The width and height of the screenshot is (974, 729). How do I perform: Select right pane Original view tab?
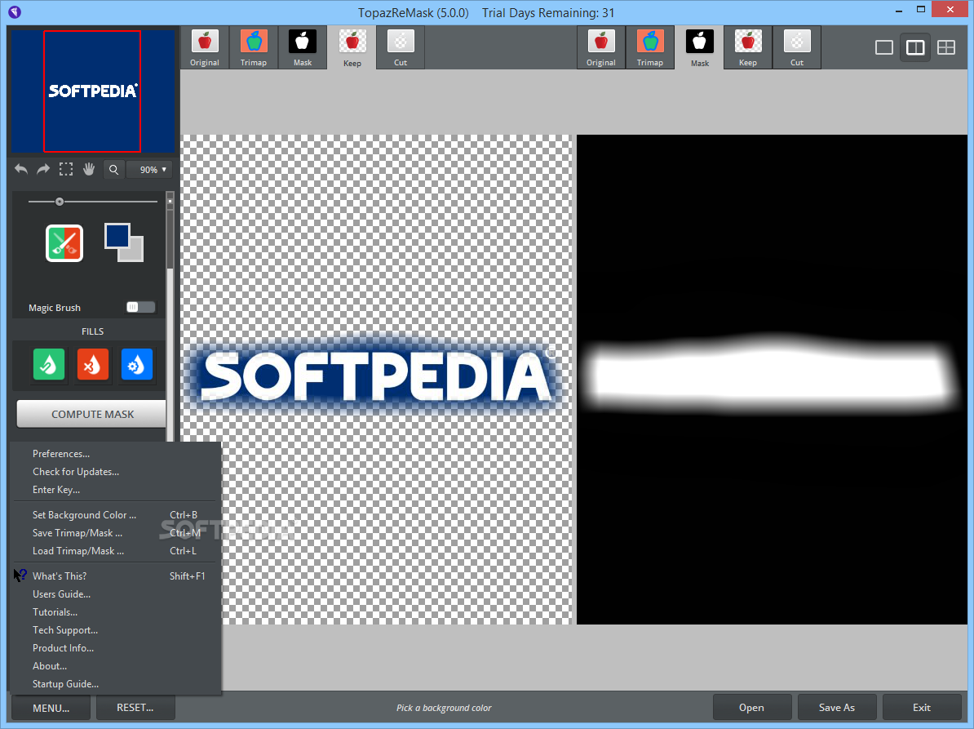coord(600,48)
